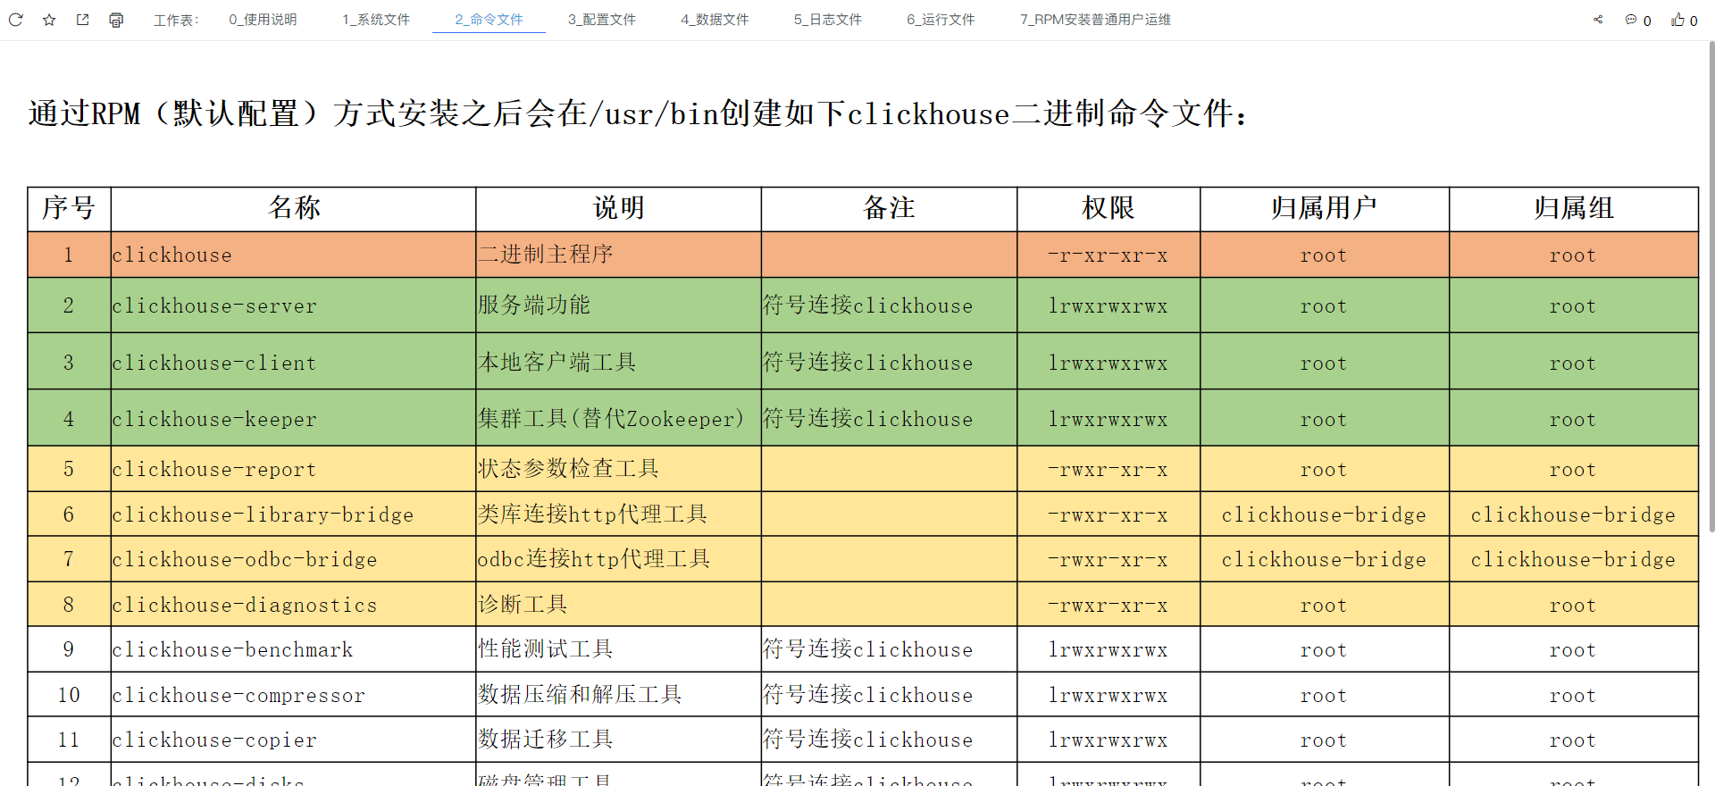This screenshot has width=1715, height=786.
Task: Click 备注 cell in clickhouse-server row
Action: point(890,305)
